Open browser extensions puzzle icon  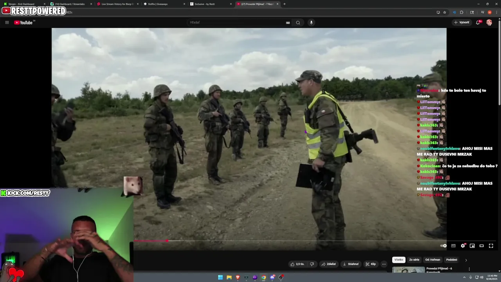tap(461, 12)
